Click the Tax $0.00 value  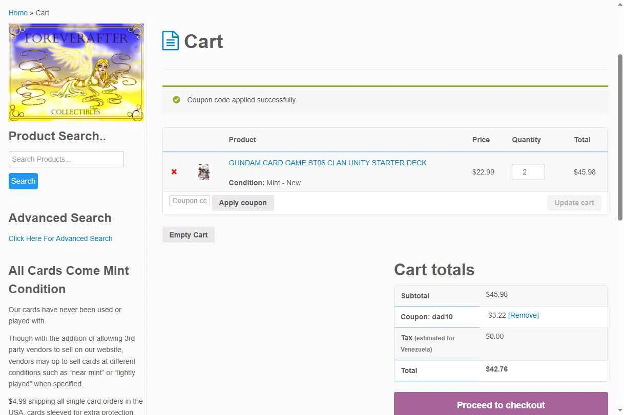pyautogui.click(x=495, y=336)
